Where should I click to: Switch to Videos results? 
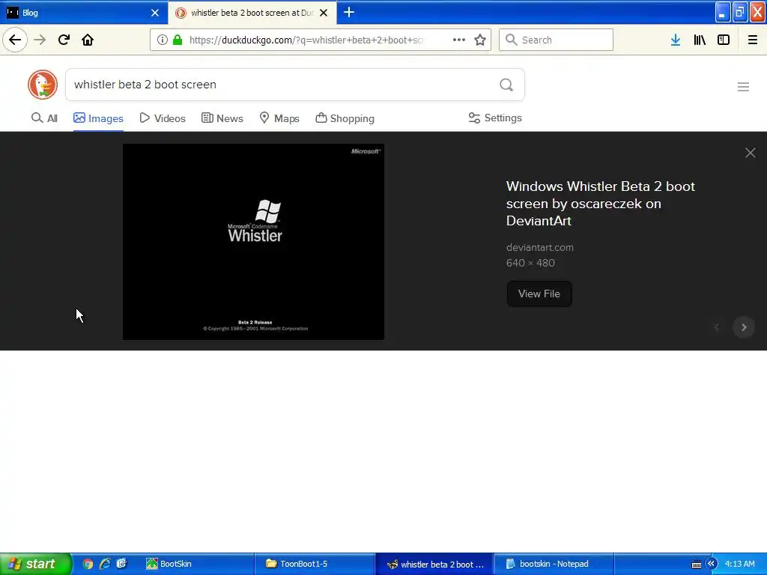pyautogui.click(x=163, y=118)
